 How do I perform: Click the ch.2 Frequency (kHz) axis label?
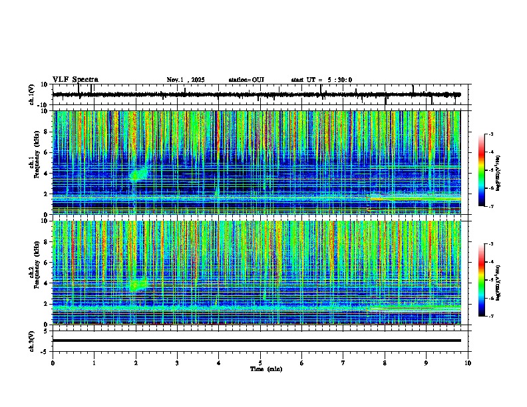[x=34, y=265]
